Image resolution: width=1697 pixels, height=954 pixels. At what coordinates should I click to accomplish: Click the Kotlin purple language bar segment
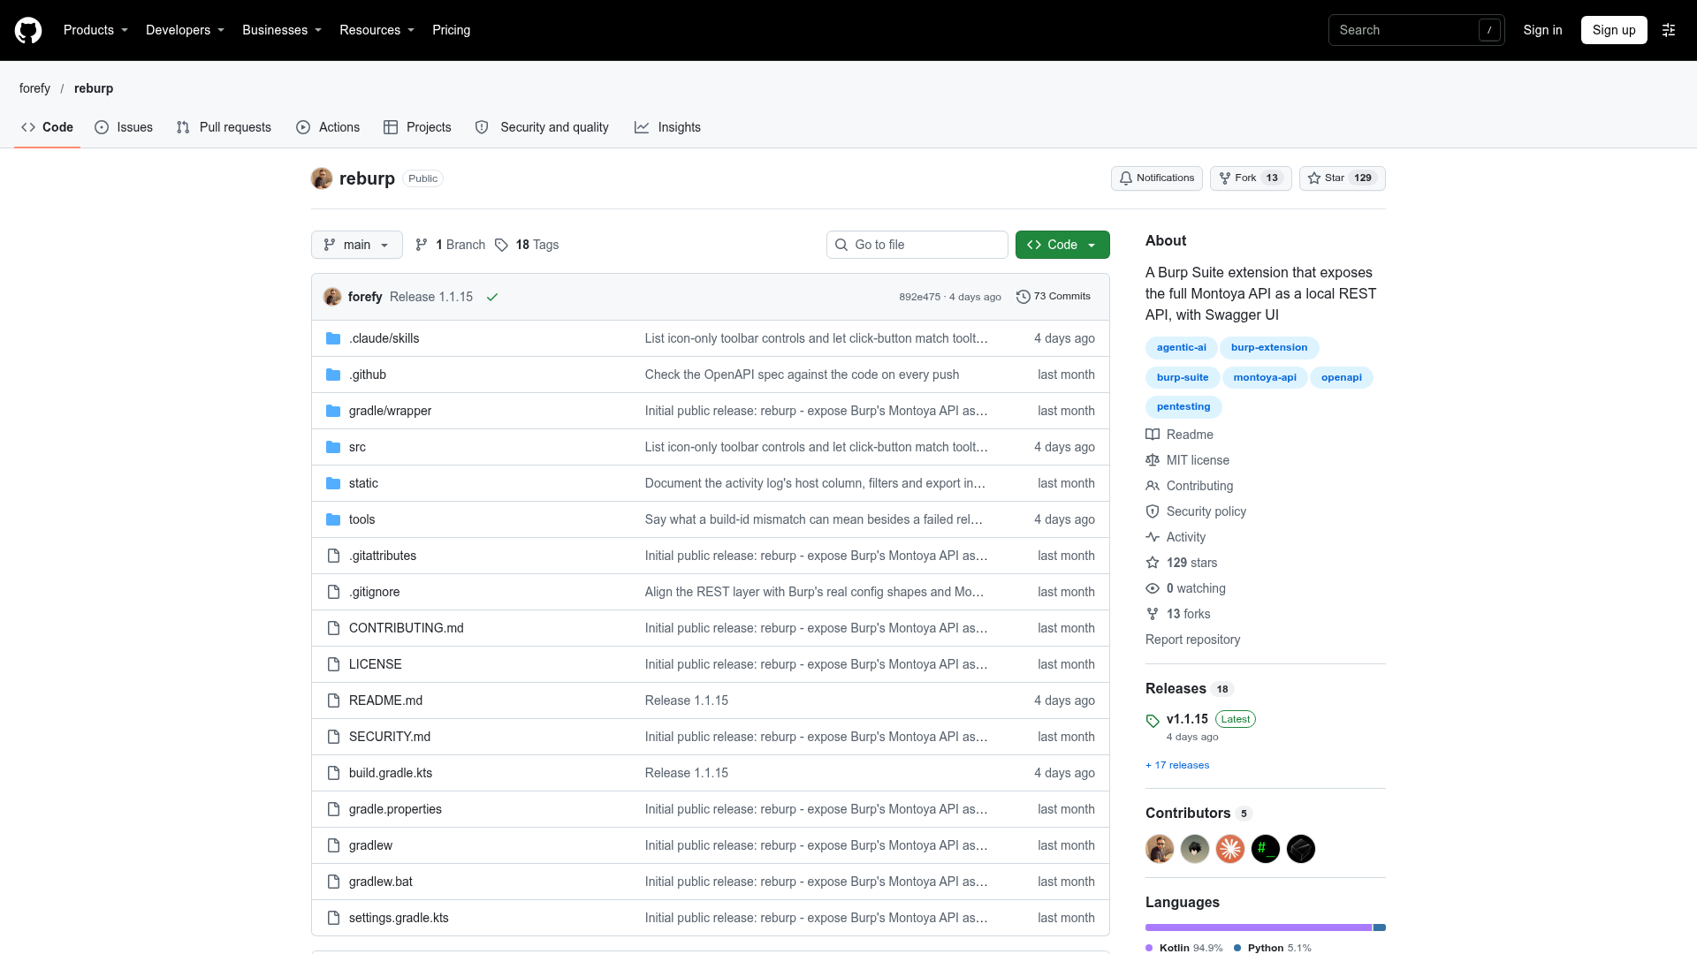click(1259, 927)
